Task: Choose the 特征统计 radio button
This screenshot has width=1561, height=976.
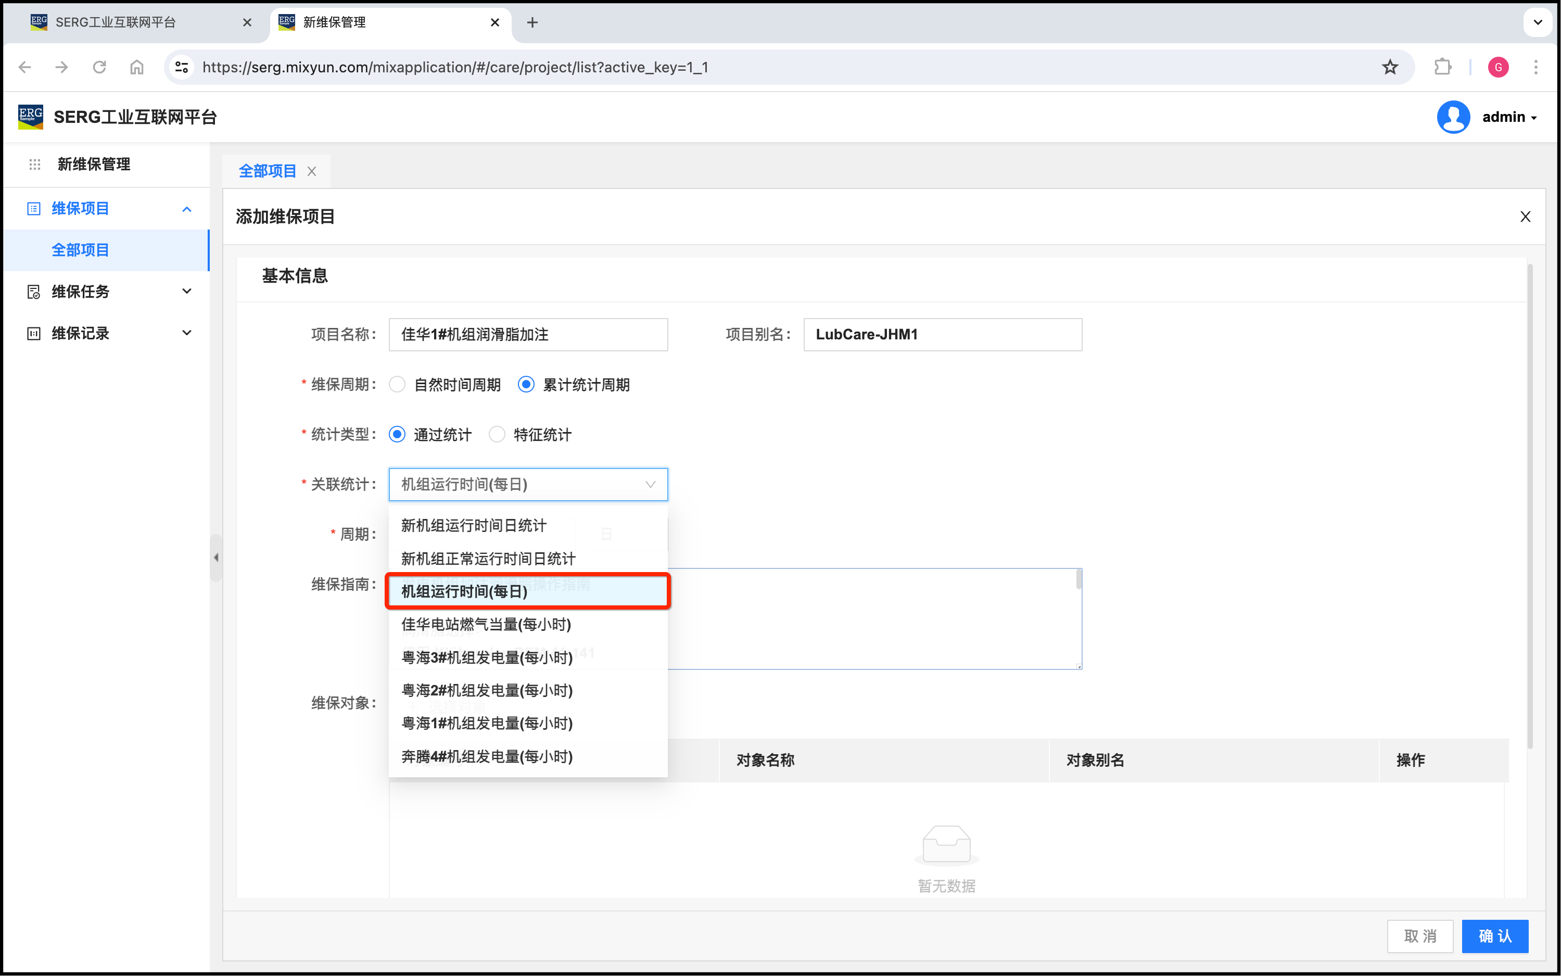Action: point(497,435)
